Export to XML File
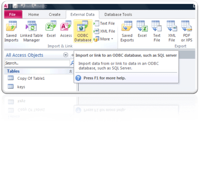 tap(172, 31)
